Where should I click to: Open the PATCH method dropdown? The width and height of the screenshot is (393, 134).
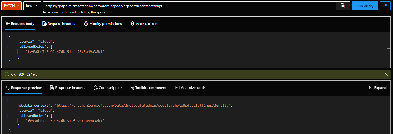(x=12, y=6)
